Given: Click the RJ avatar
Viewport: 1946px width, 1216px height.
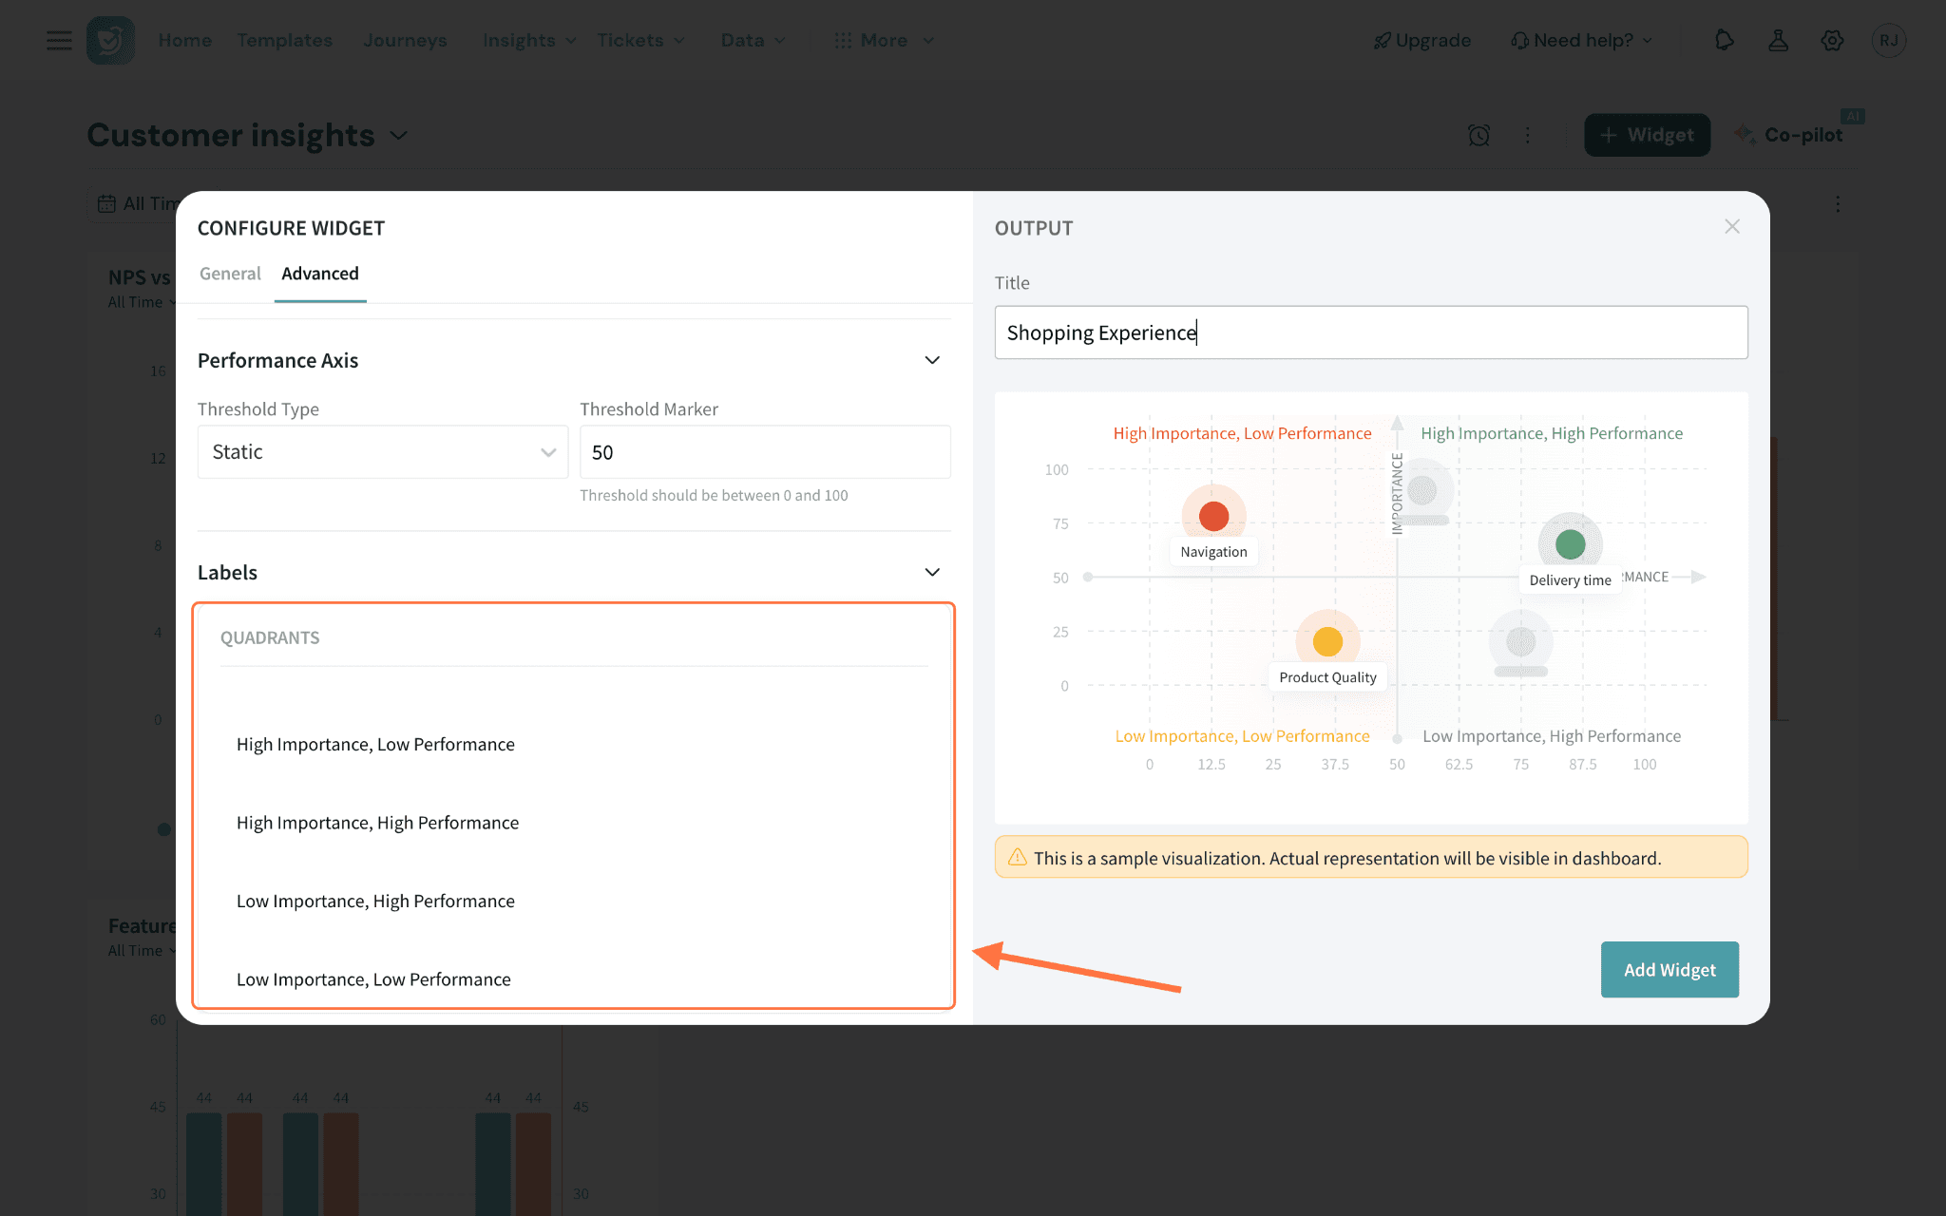Looking at the screenshot, I should [x=1888, y=40].
